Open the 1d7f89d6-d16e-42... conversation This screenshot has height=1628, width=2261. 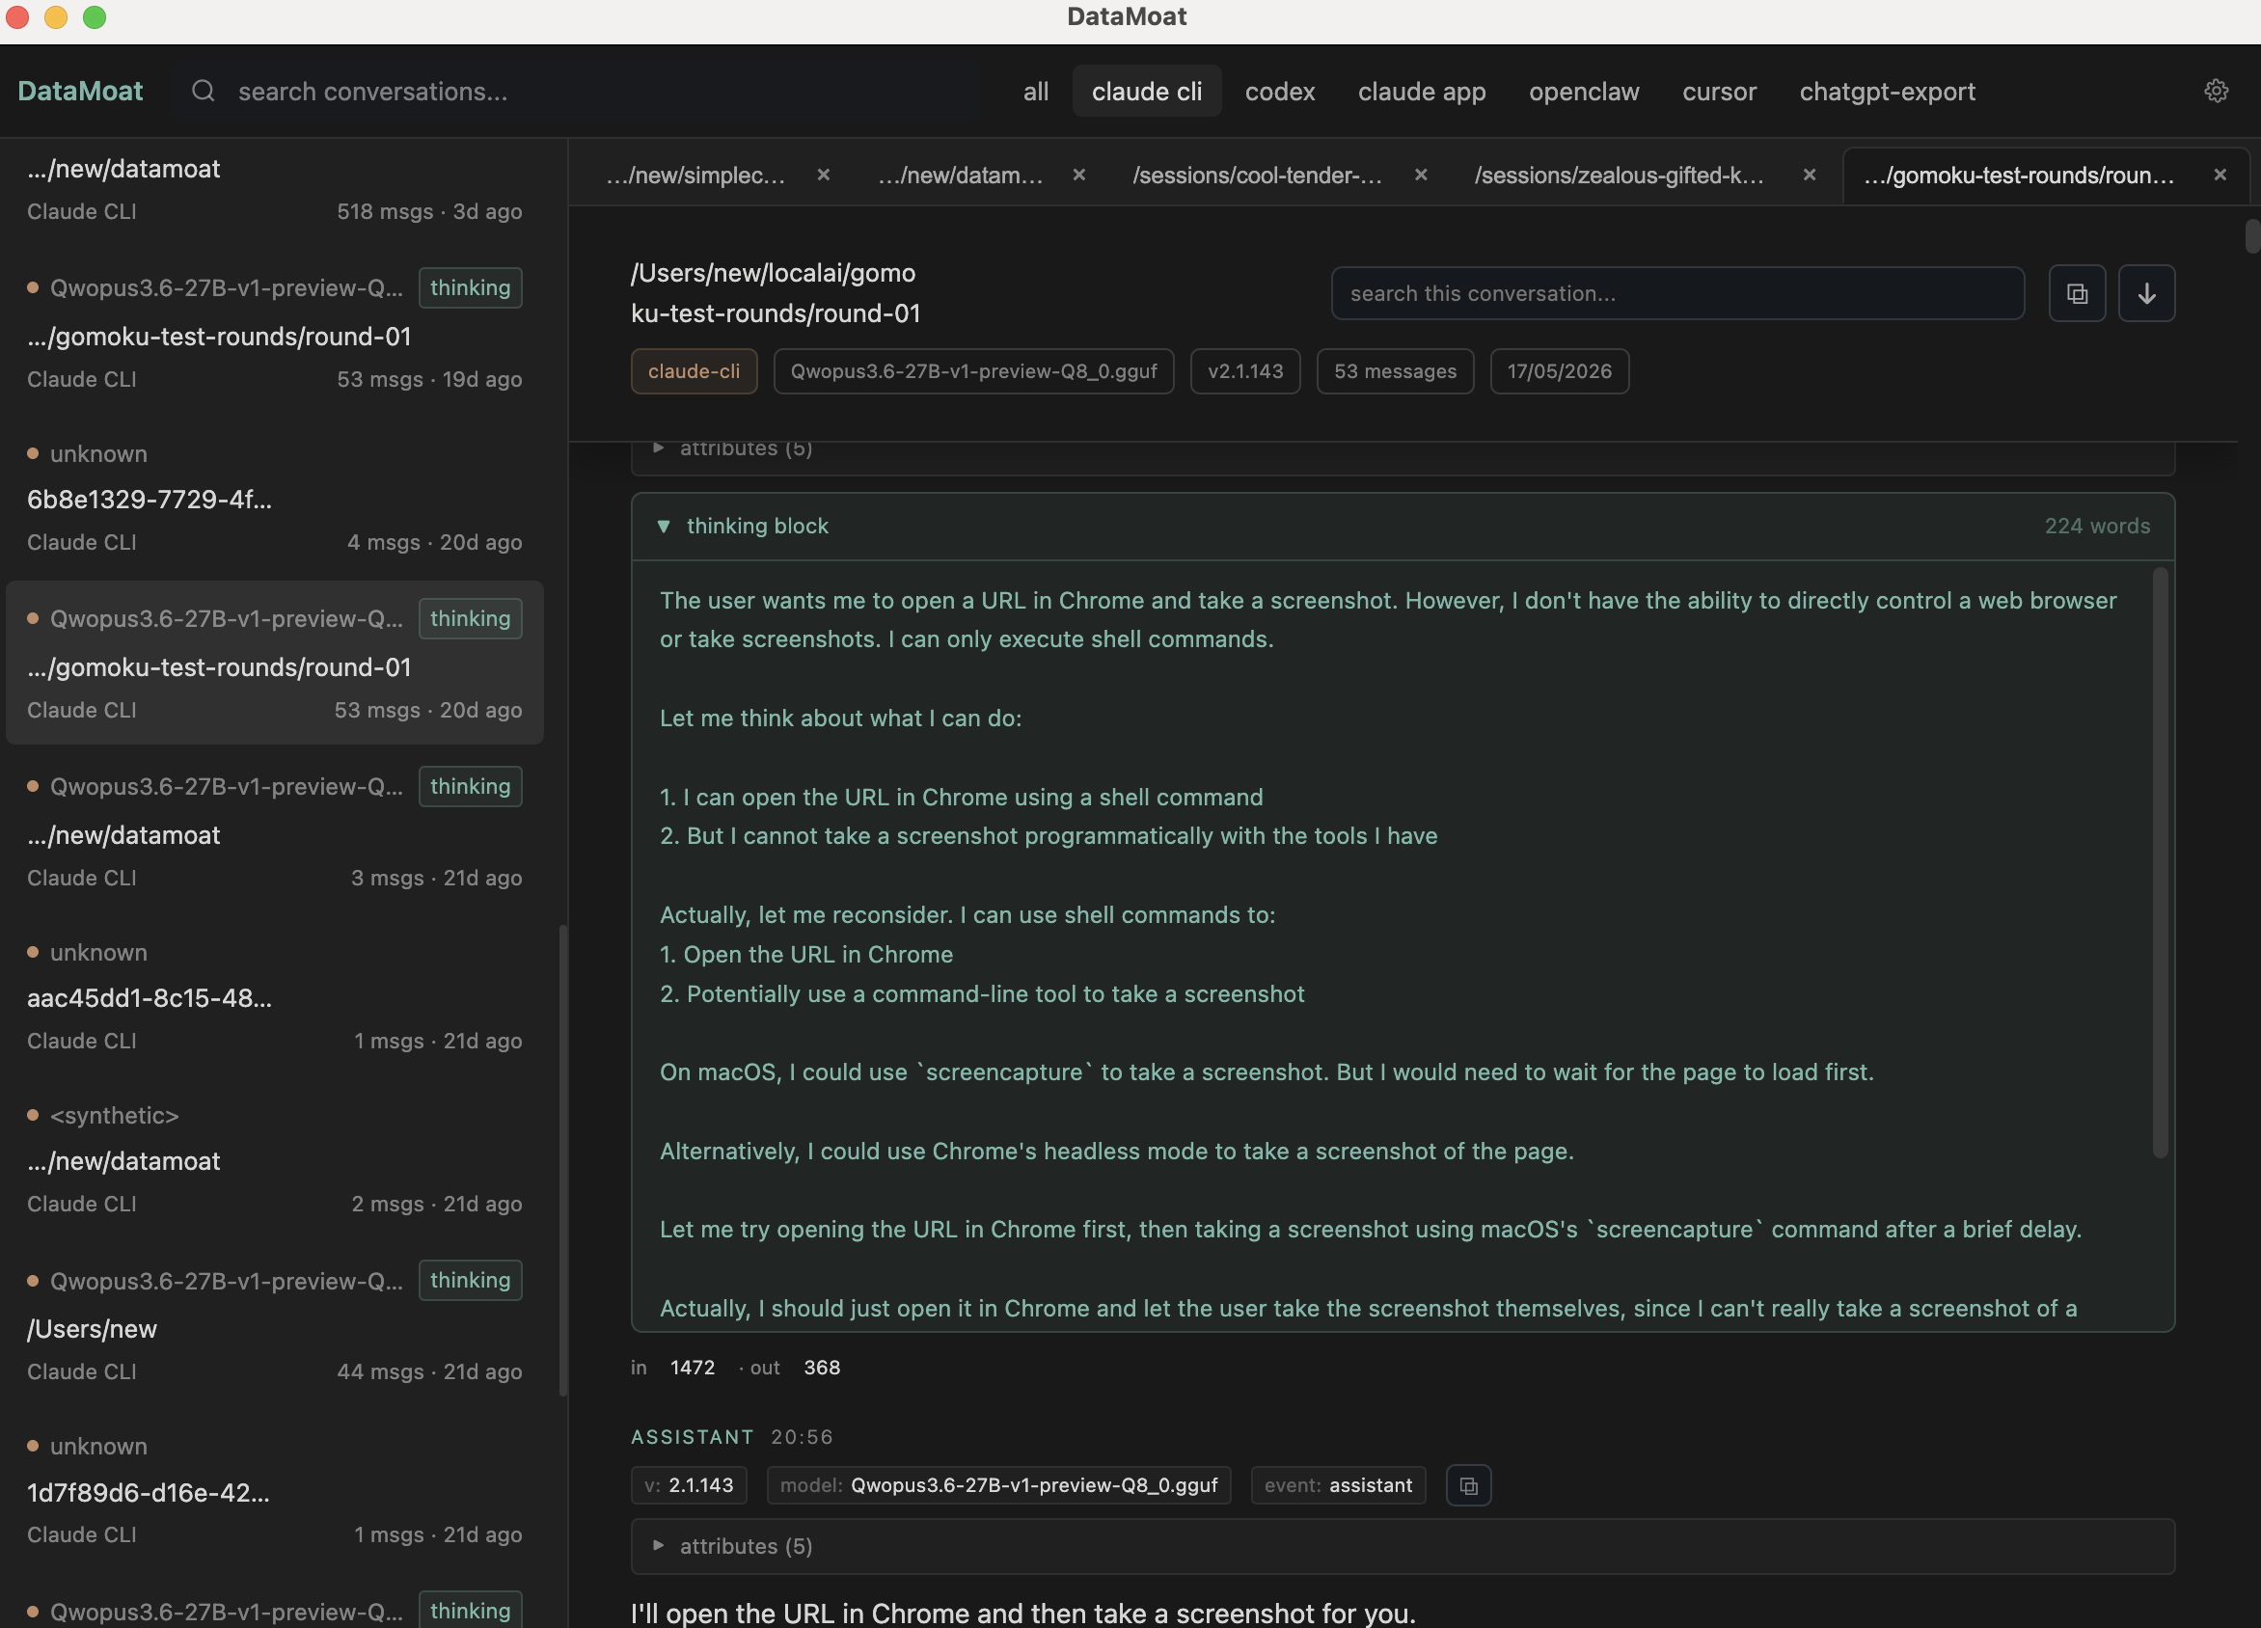[274, 1489]
